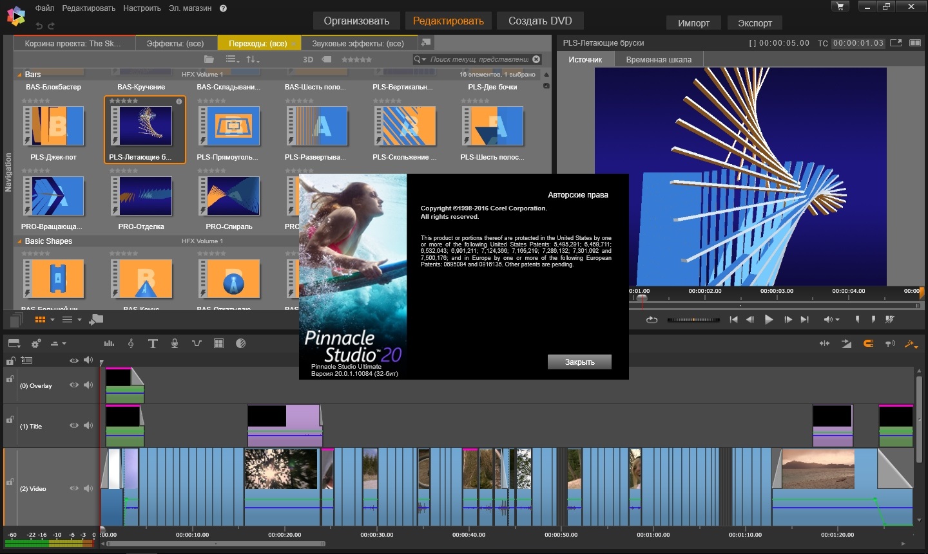The image size is (928, 554).
Task: Open the Импорт importer
Action: click(x=693, y=23)
